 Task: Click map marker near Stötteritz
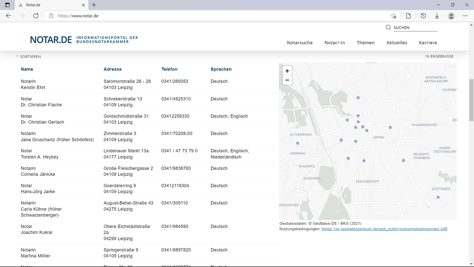coord(438,197)
